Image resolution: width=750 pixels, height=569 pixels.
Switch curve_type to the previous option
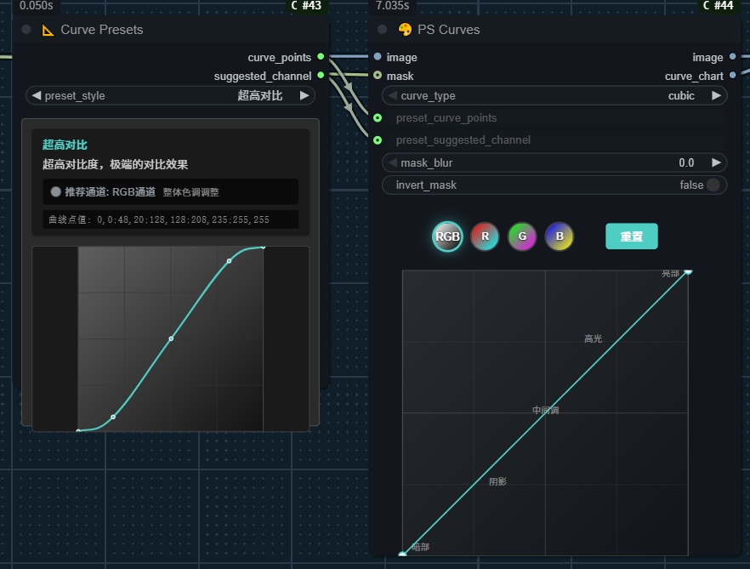tap(393, 96)
